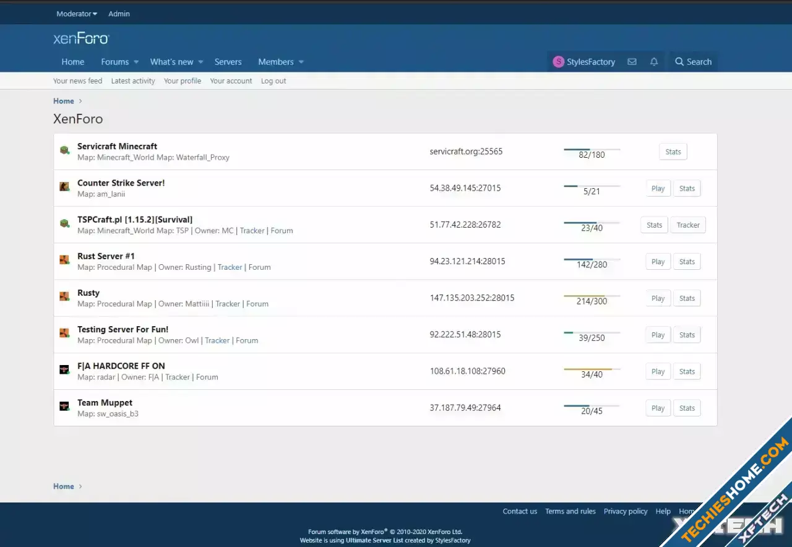Screen dimensions: 792x547
Task: Click the TSPCraft.pl game icon
Action: point(64,223)
